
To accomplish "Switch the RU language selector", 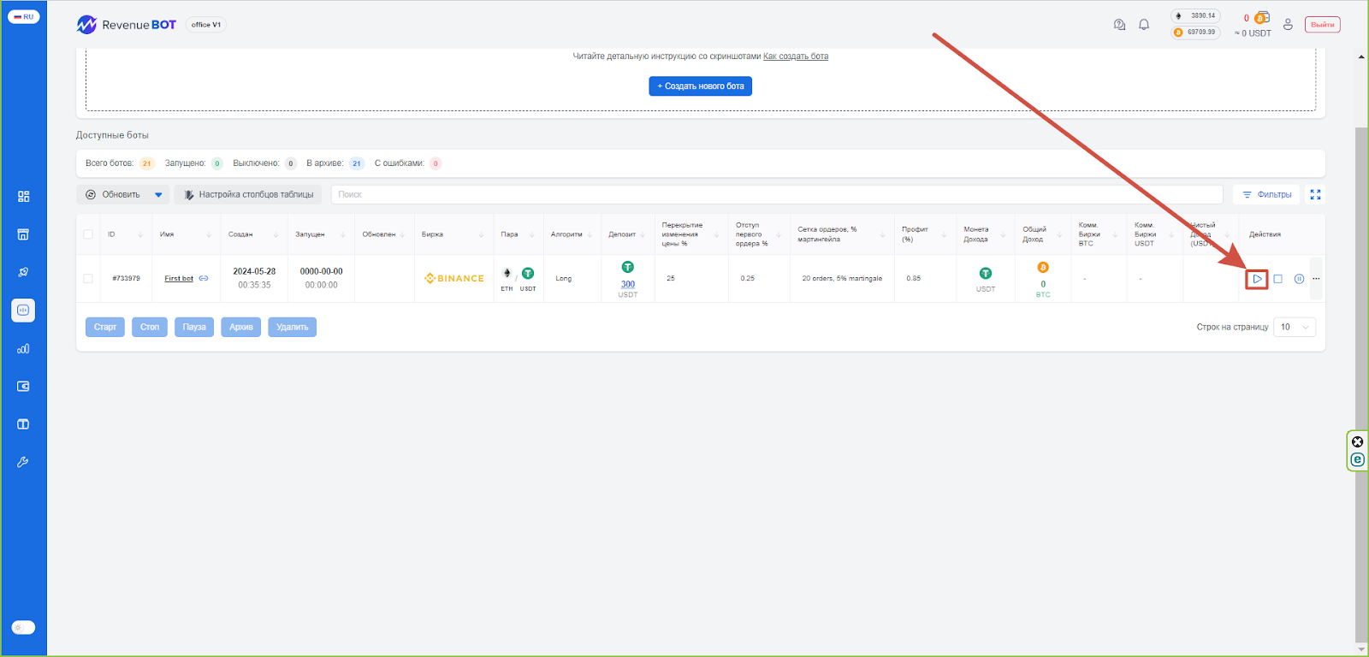I will tap(23, 16).
